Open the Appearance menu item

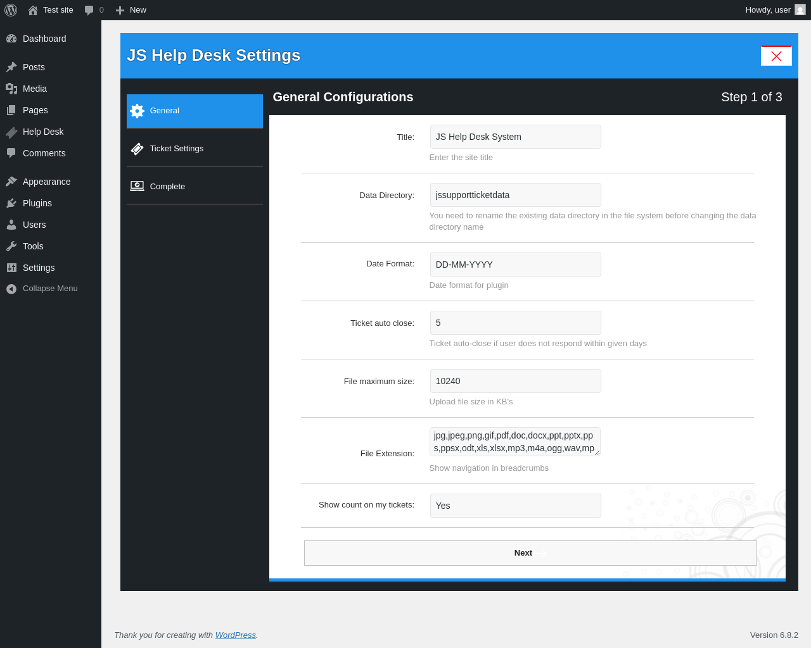point(51,182)
